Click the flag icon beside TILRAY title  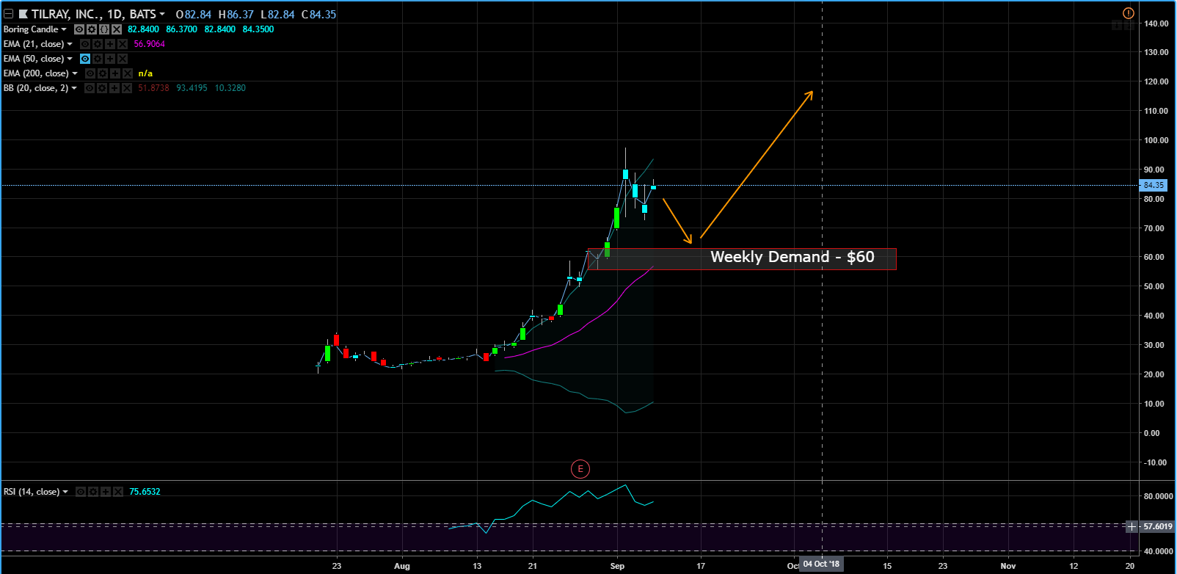tap(23, 14)
